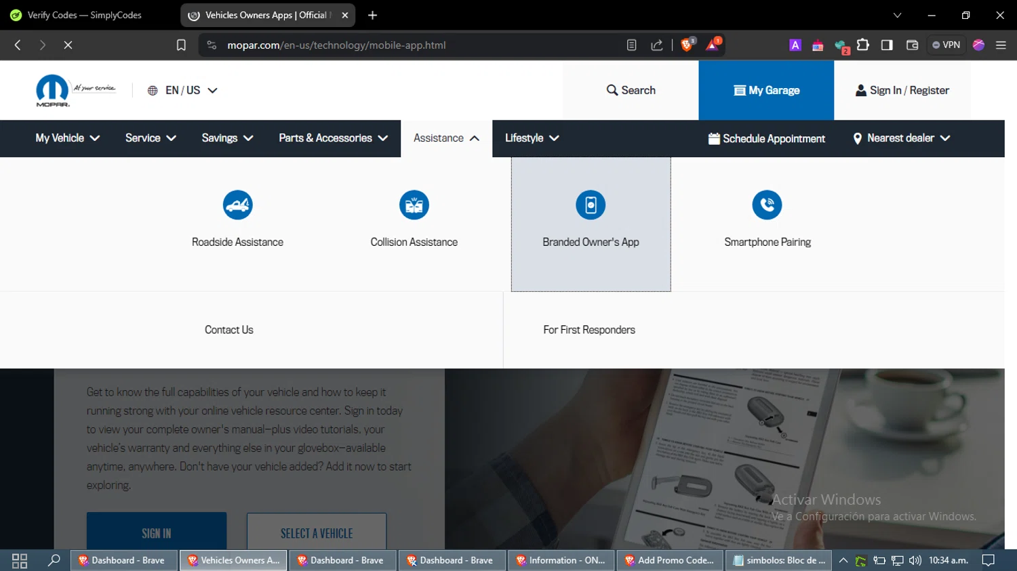Click the Mopar logo

pyautogui.click(x=53, y=91)
